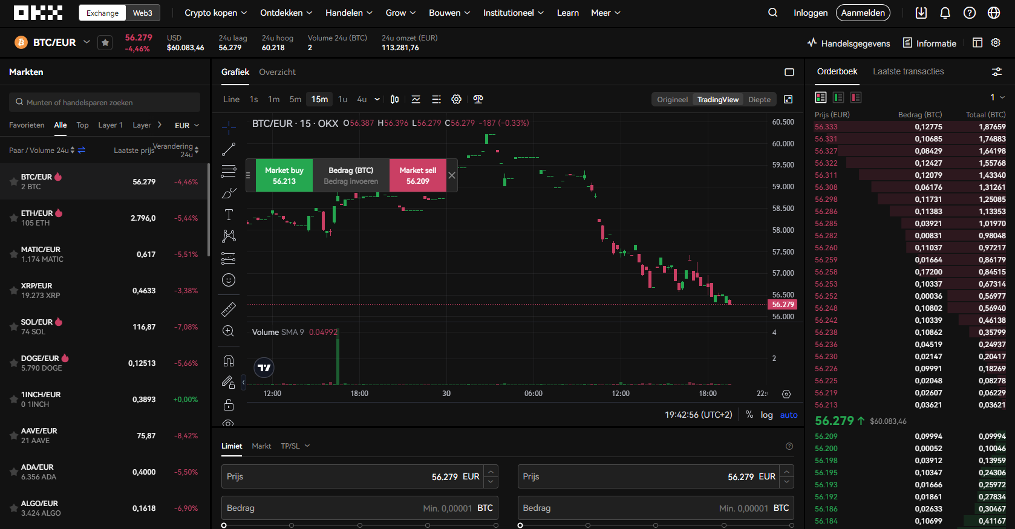Switch to Web3 mode tab
This screenshot has width=1015, height=529.
point(143,13)
